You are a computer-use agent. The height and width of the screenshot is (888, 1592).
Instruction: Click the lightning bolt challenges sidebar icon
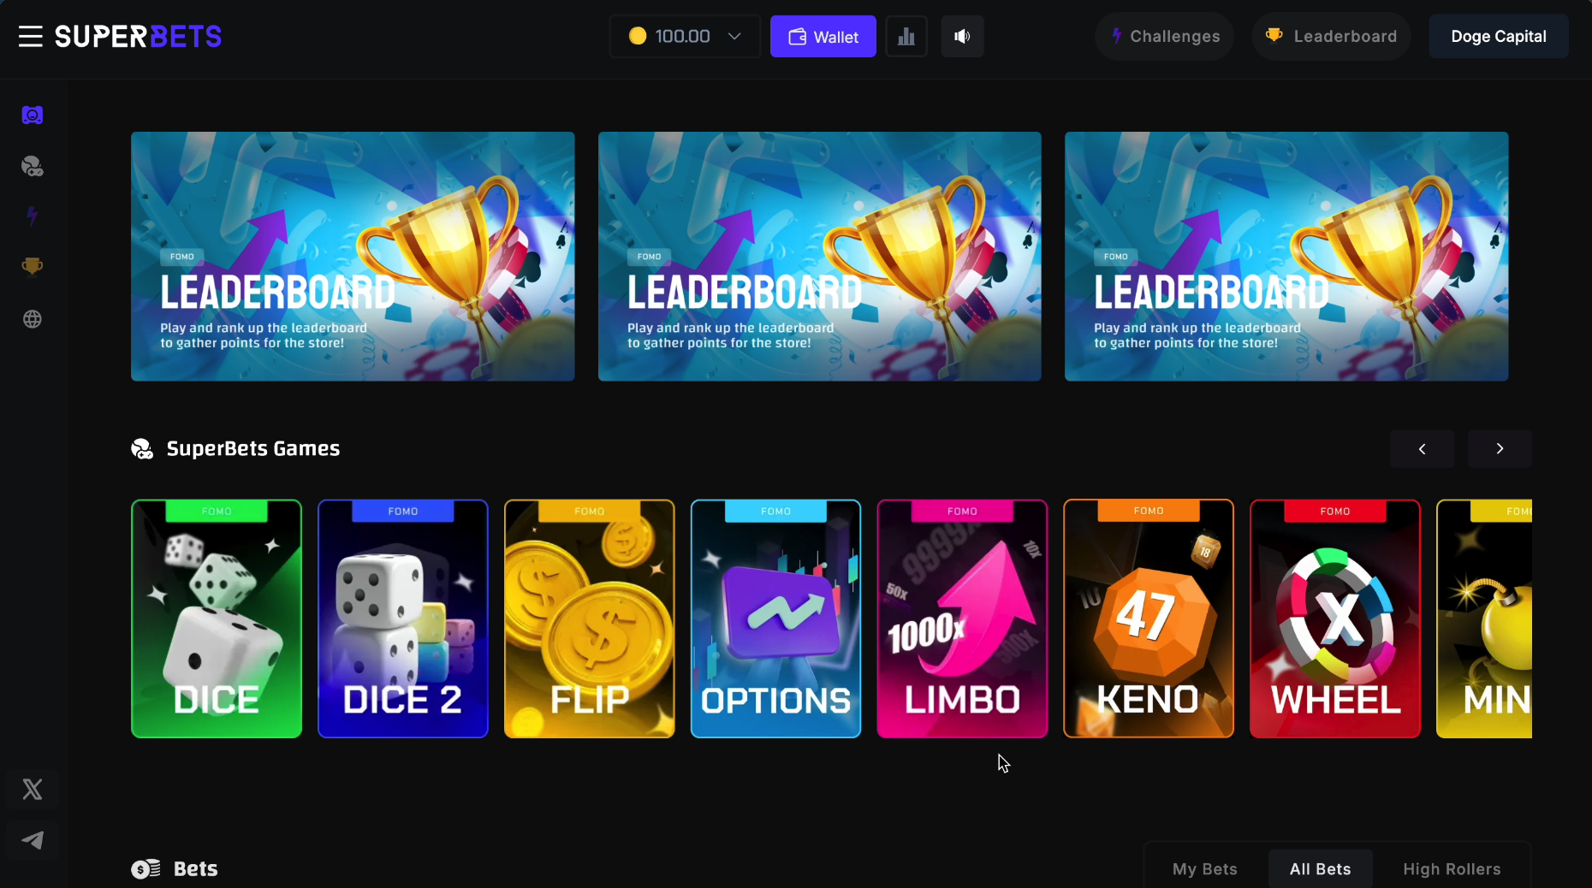pyautogui.click(x=33, y=216)
